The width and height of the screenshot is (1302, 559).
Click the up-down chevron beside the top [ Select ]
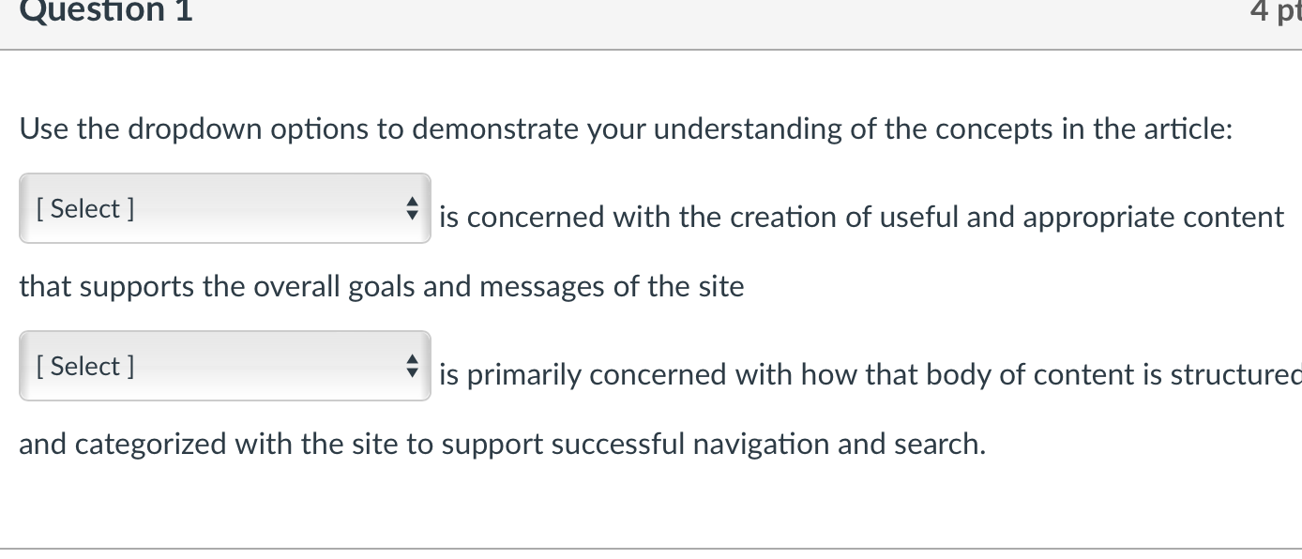412,208
